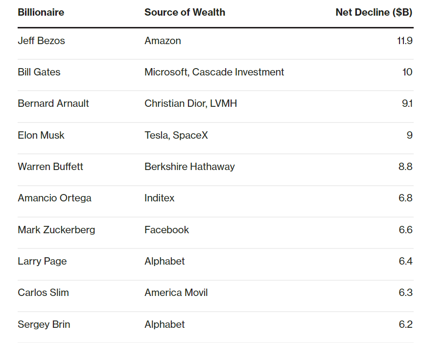Click the America Movil cell
This screenshot has width=445, height=343.
176,293
